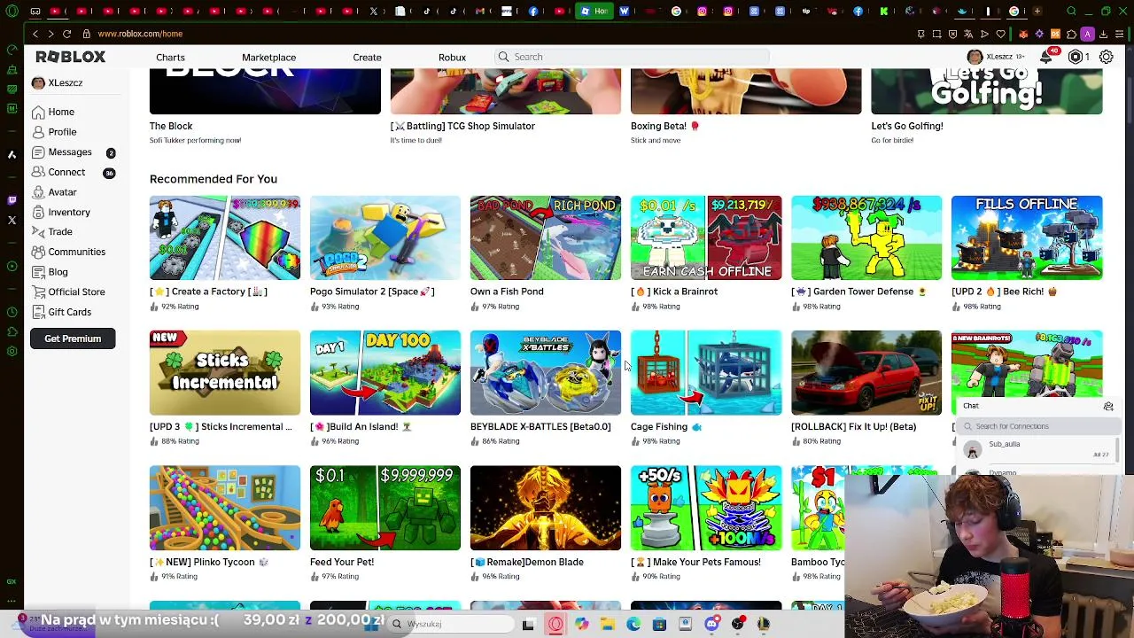Open Build An Island! thumbnail

(385, 372)
